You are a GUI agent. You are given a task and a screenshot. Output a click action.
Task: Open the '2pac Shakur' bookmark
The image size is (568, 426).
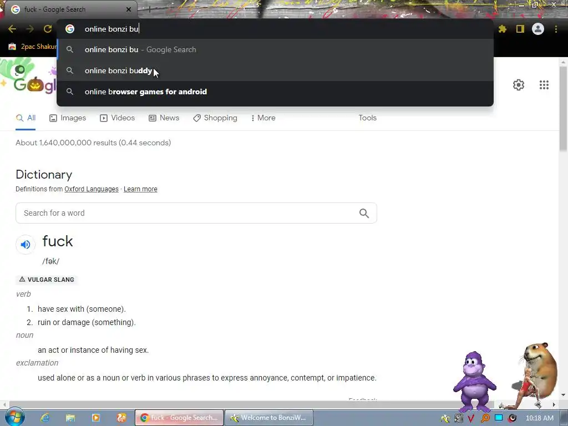point(33,47)
